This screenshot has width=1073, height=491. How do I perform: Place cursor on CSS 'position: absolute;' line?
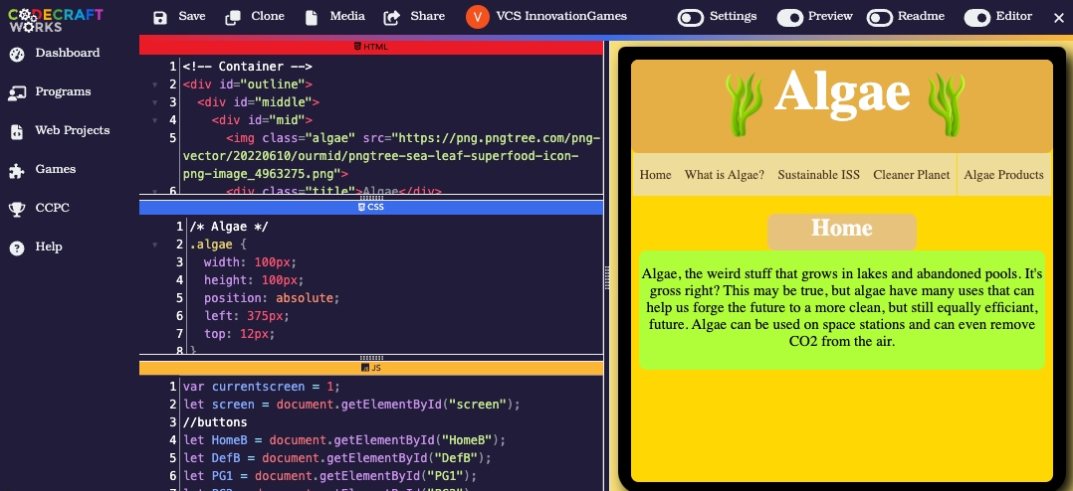[272, 298]
